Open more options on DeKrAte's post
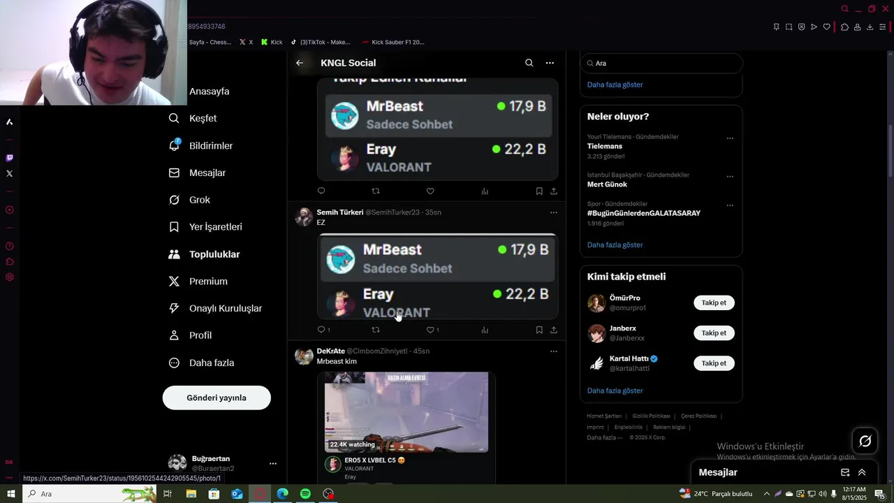 coord(554,351)
